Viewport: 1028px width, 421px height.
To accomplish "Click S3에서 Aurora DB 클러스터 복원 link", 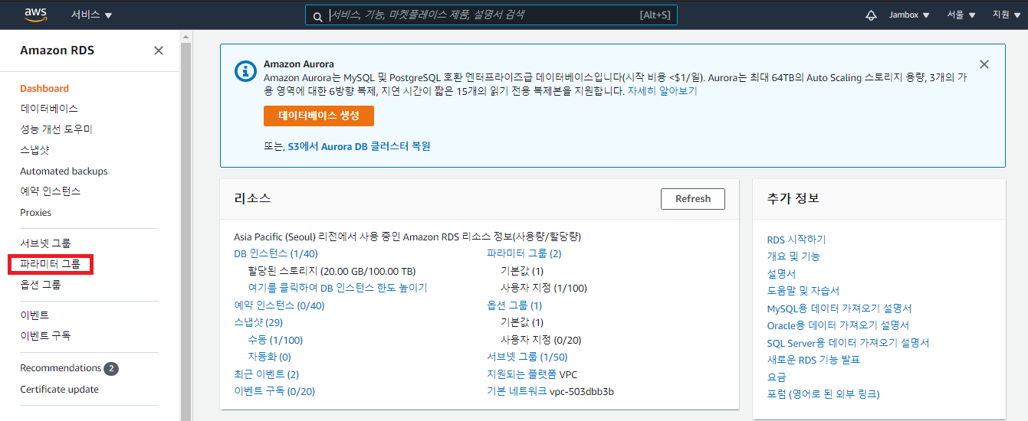I will (x=359, y=146).
